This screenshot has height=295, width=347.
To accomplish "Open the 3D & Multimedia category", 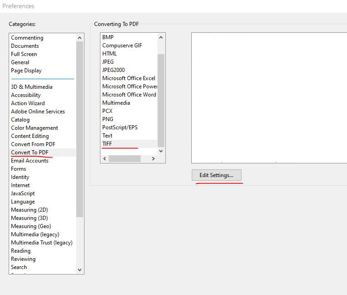I will [32, 87].
